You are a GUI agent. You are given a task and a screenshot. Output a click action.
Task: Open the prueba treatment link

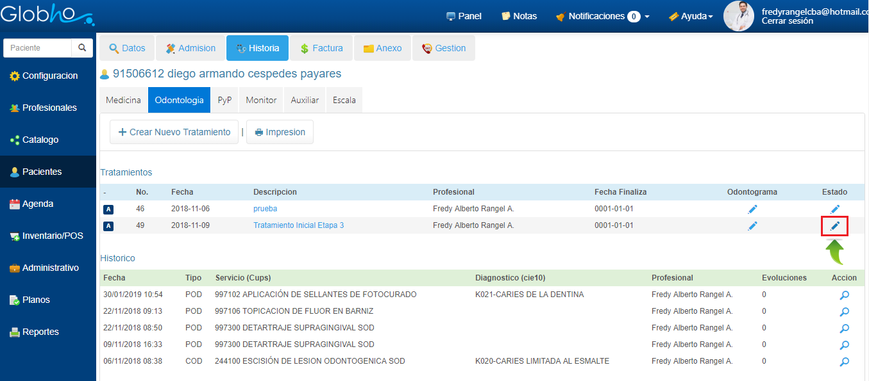coord(265,209)
